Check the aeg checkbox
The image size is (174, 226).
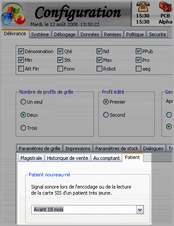[x=138, y=69]
